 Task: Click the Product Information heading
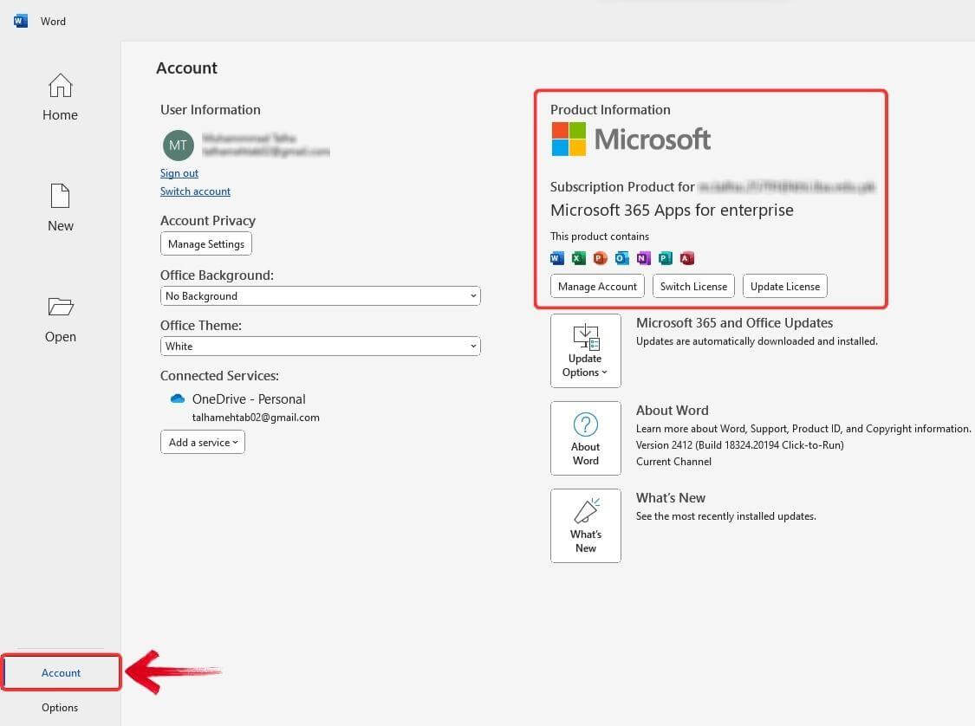610,110
